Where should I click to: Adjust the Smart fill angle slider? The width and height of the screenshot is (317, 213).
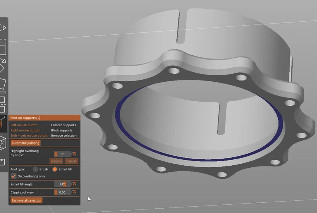(x=62, y=184)
